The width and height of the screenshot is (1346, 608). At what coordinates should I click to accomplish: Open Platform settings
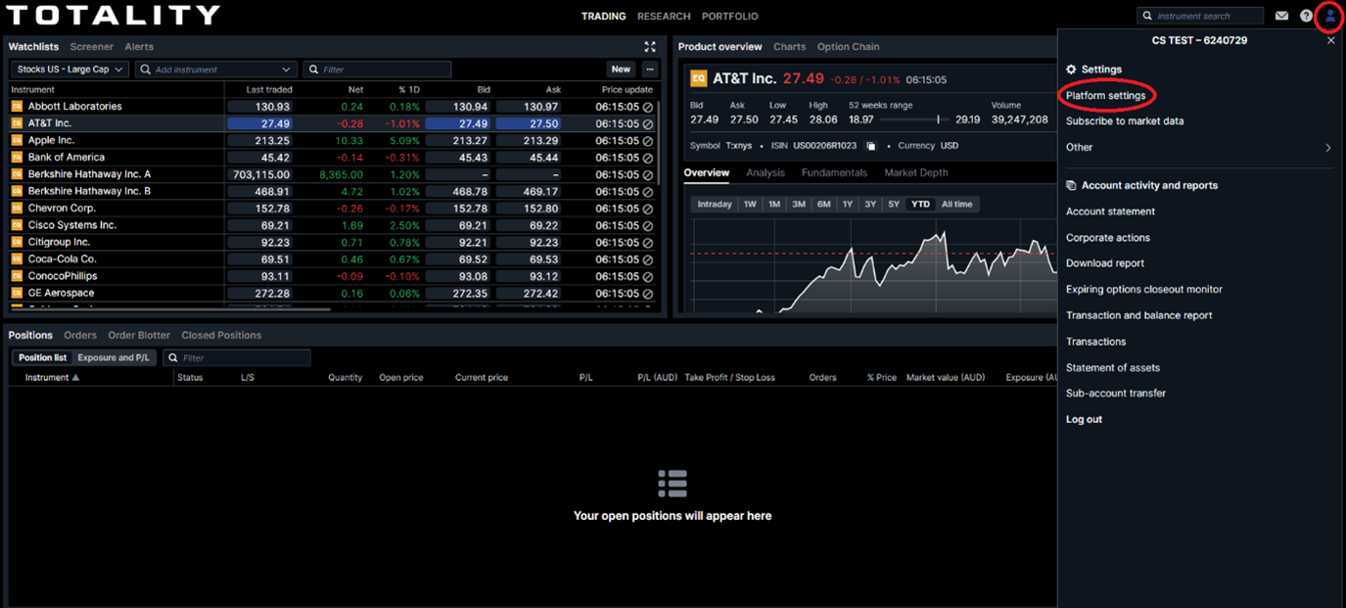coord(1105,96)
